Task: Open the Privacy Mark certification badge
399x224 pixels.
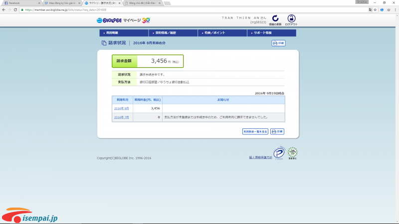Action: [x=278, y=154]
